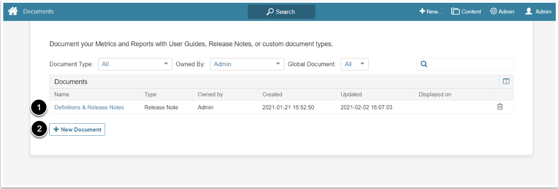Sort by Type column header
Image resolution: width=559 pixels, height=189 pixels.
click(150, 94)
